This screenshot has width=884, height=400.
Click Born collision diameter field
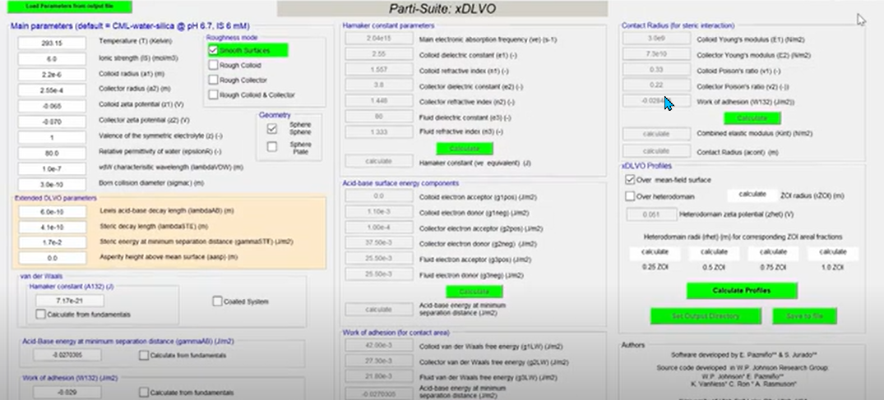point(52,184)
